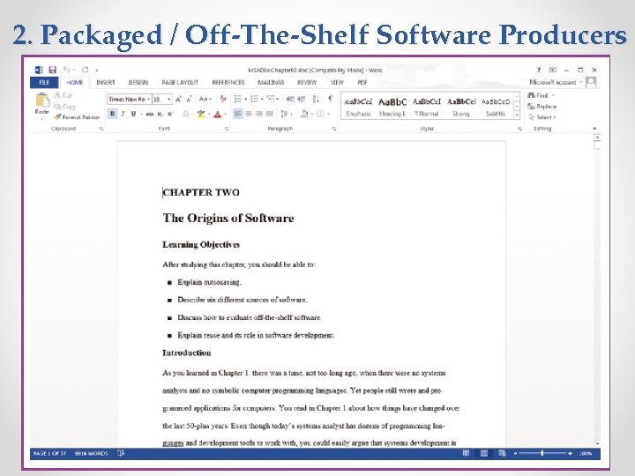
Task: Expand the Styles gallery with More arrow
Action: point(517,115)
